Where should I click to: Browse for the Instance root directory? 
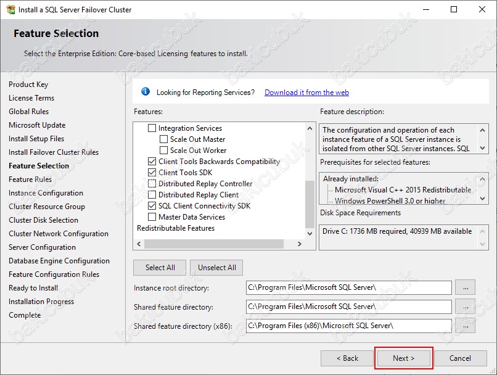point(466,288)
